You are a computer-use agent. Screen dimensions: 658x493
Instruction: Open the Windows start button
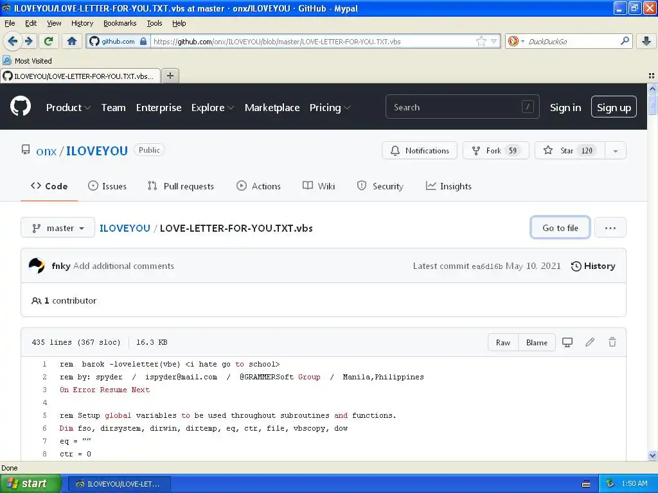coord(31,483)
